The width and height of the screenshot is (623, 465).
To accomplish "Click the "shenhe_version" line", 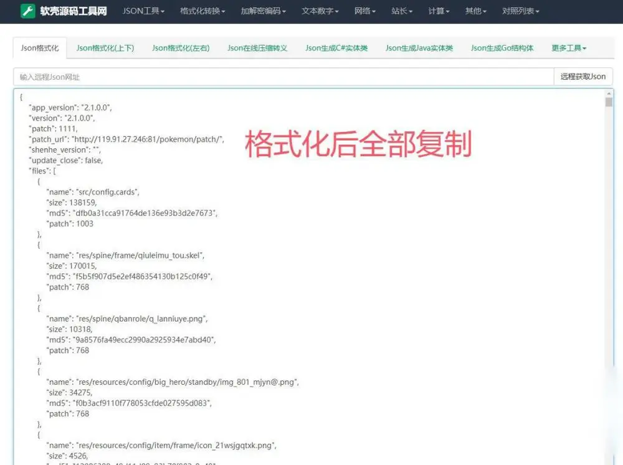I will [65, 149].
